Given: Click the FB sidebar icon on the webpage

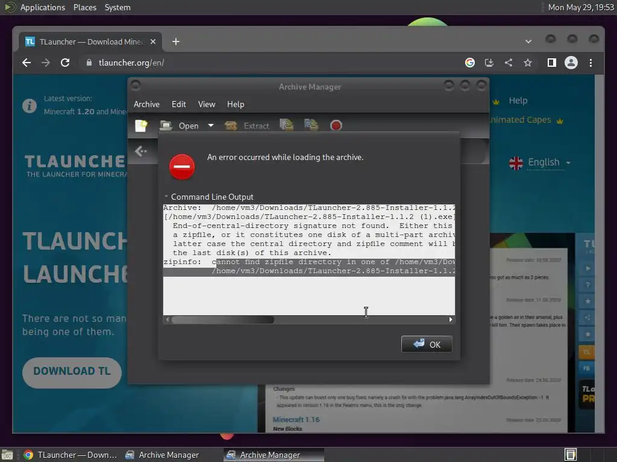Looking at the screenshot, I should point(586,368).
